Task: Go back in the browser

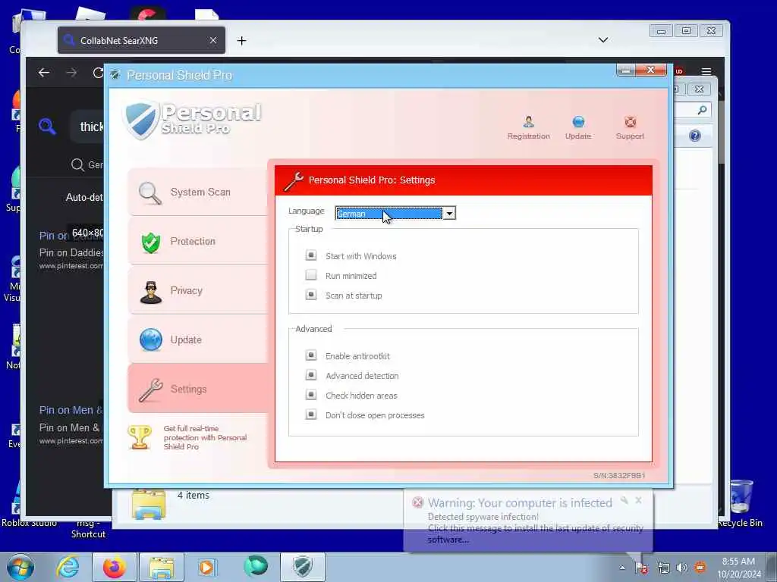Action: 44,73
